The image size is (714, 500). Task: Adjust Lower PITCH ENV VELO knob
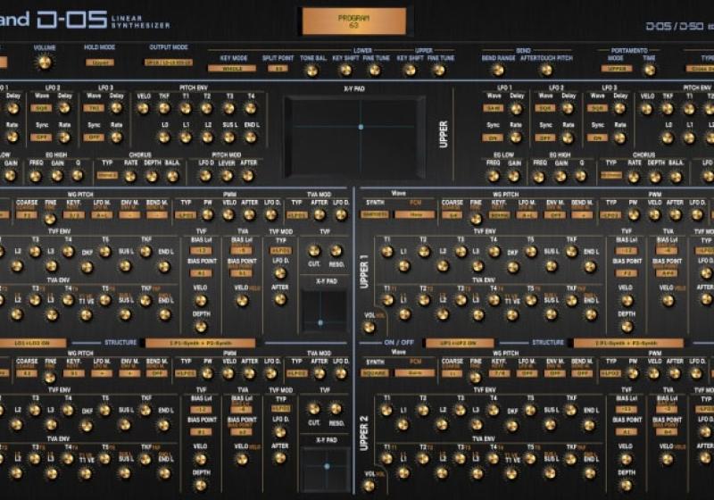click(144, 108)
